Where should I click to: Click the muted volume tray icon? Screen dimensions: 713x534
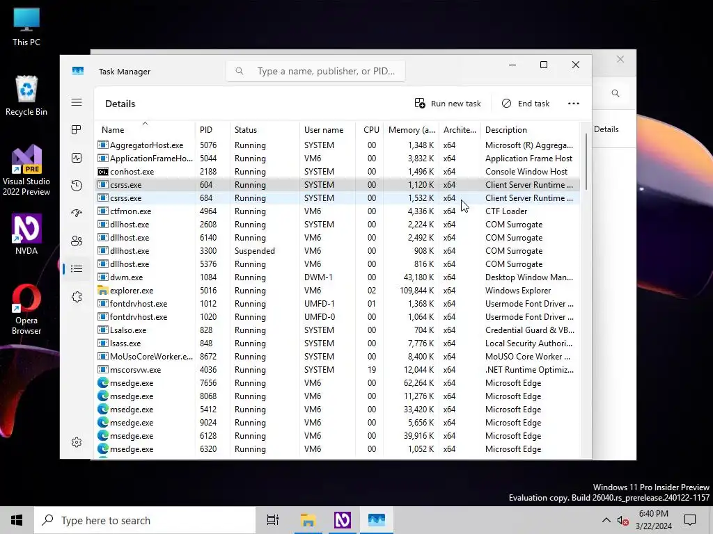point(622,520)
